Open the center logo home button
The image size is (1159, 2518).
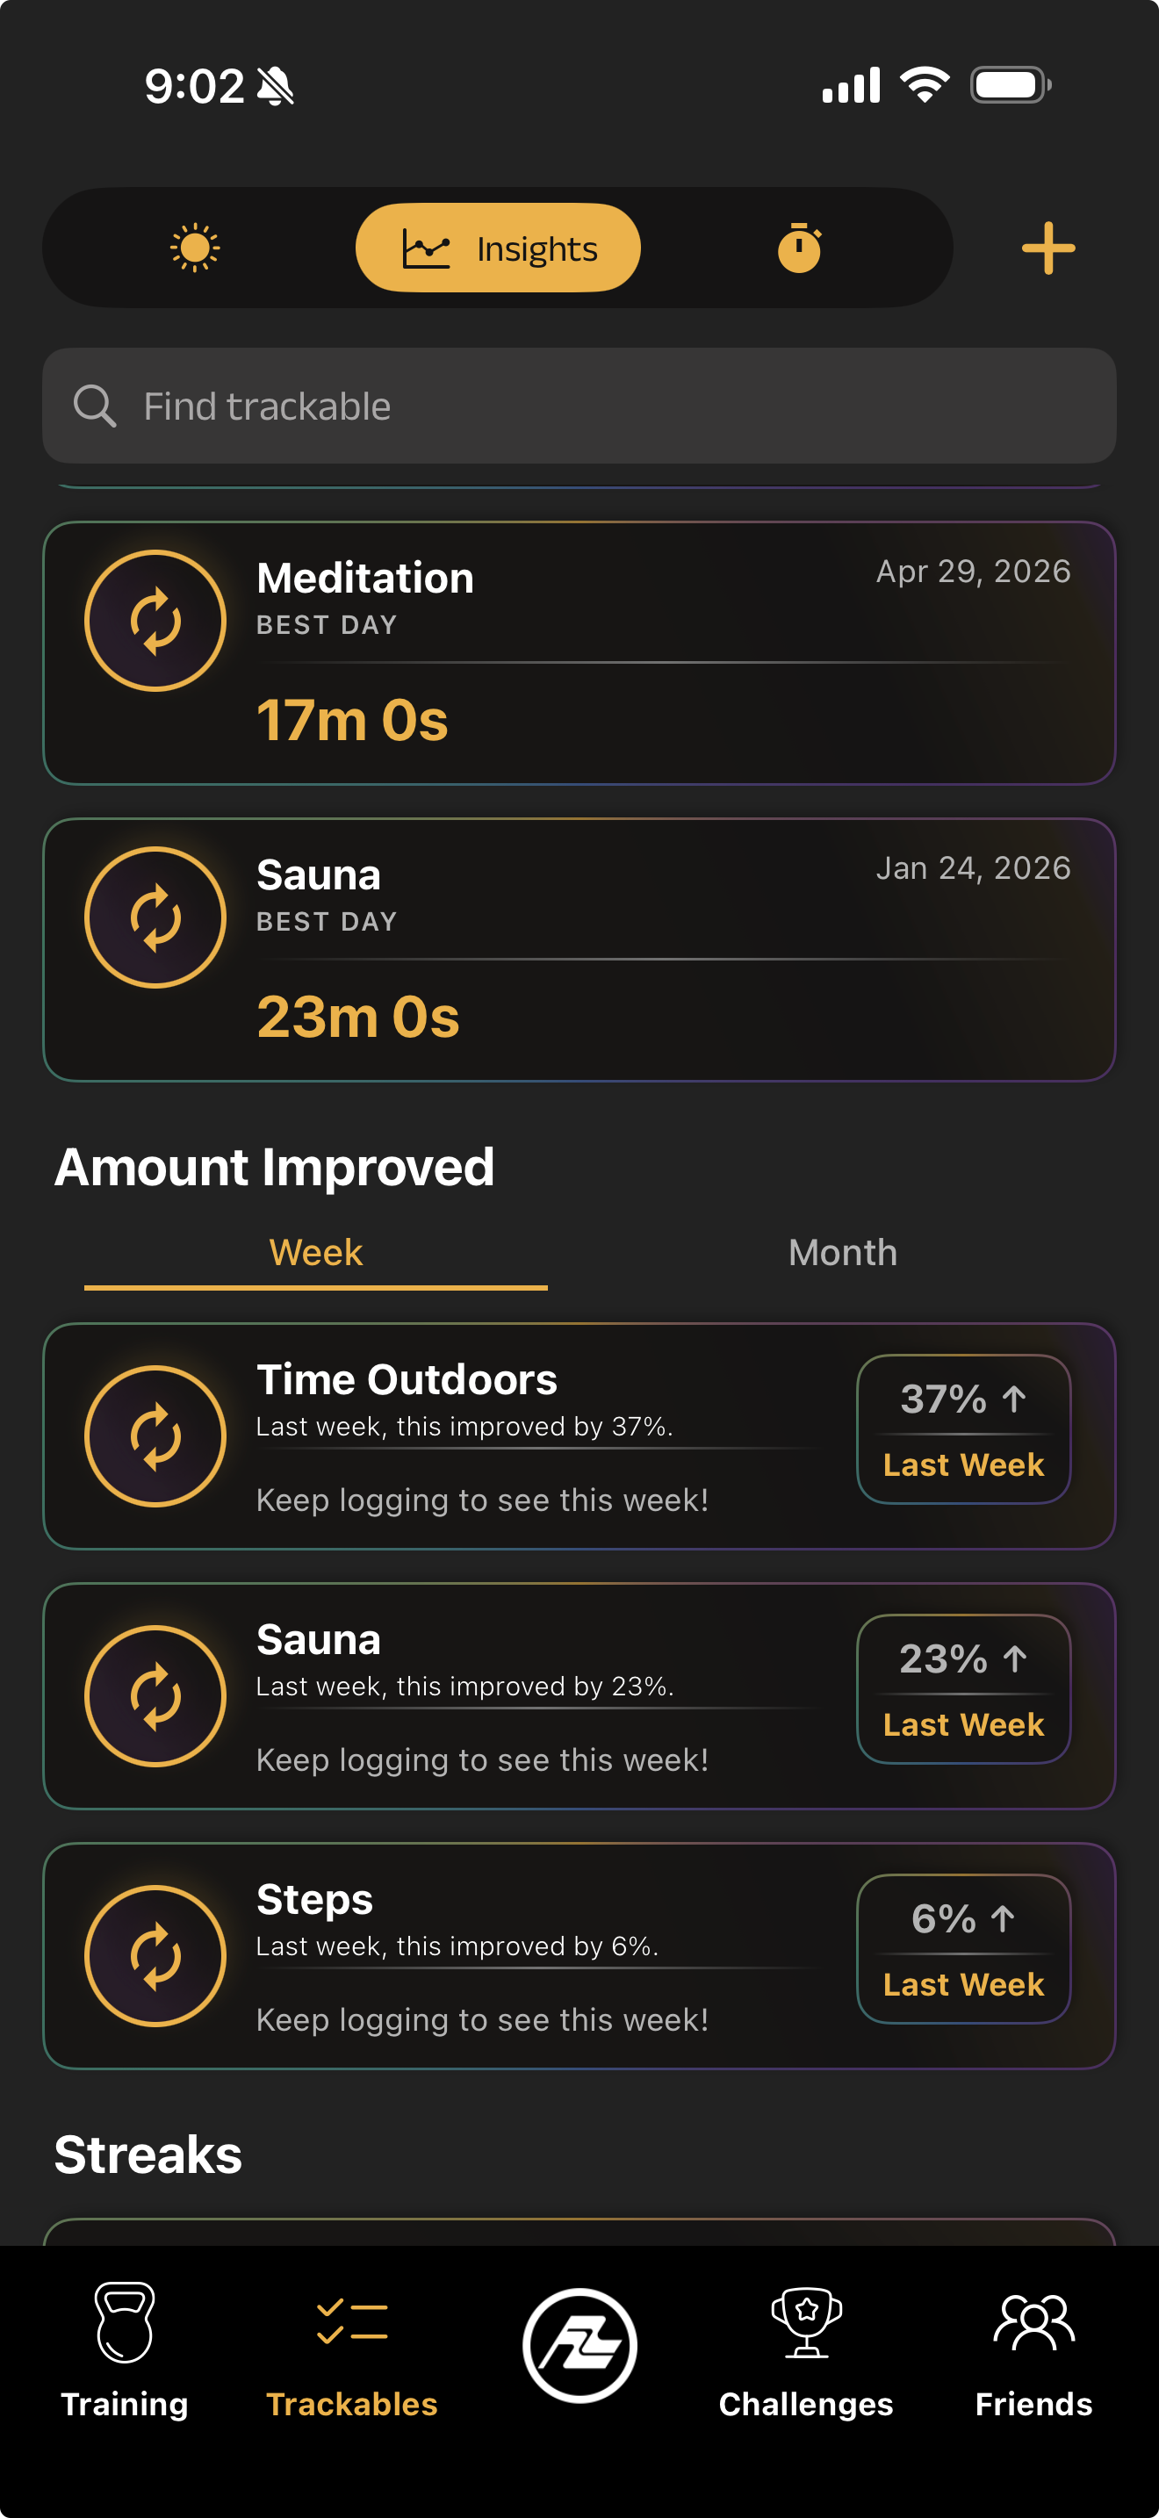coord(579,2345)
